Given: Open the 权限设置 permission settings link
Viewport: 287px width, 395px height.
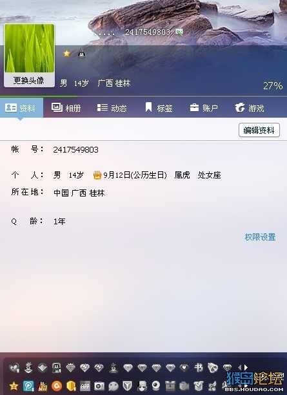Looking at the screenshot, I should (x=260, y=237).
